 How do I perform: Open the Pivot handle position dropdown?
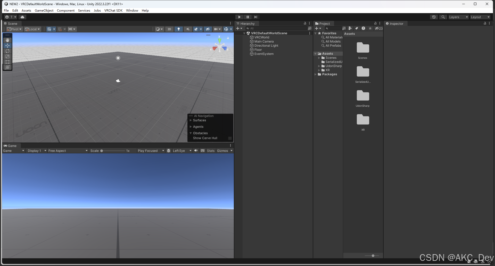coord(14,29)
